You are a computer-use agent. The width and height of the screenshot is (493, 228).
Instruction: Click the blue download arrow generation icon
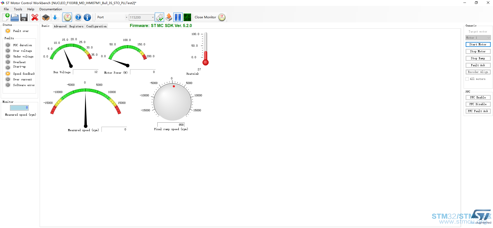tap(55, 17)
